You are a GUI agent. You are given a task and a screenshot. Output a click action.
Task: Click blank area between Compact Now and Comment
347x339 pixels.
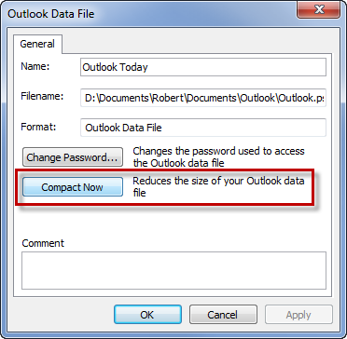coord(173,222)
